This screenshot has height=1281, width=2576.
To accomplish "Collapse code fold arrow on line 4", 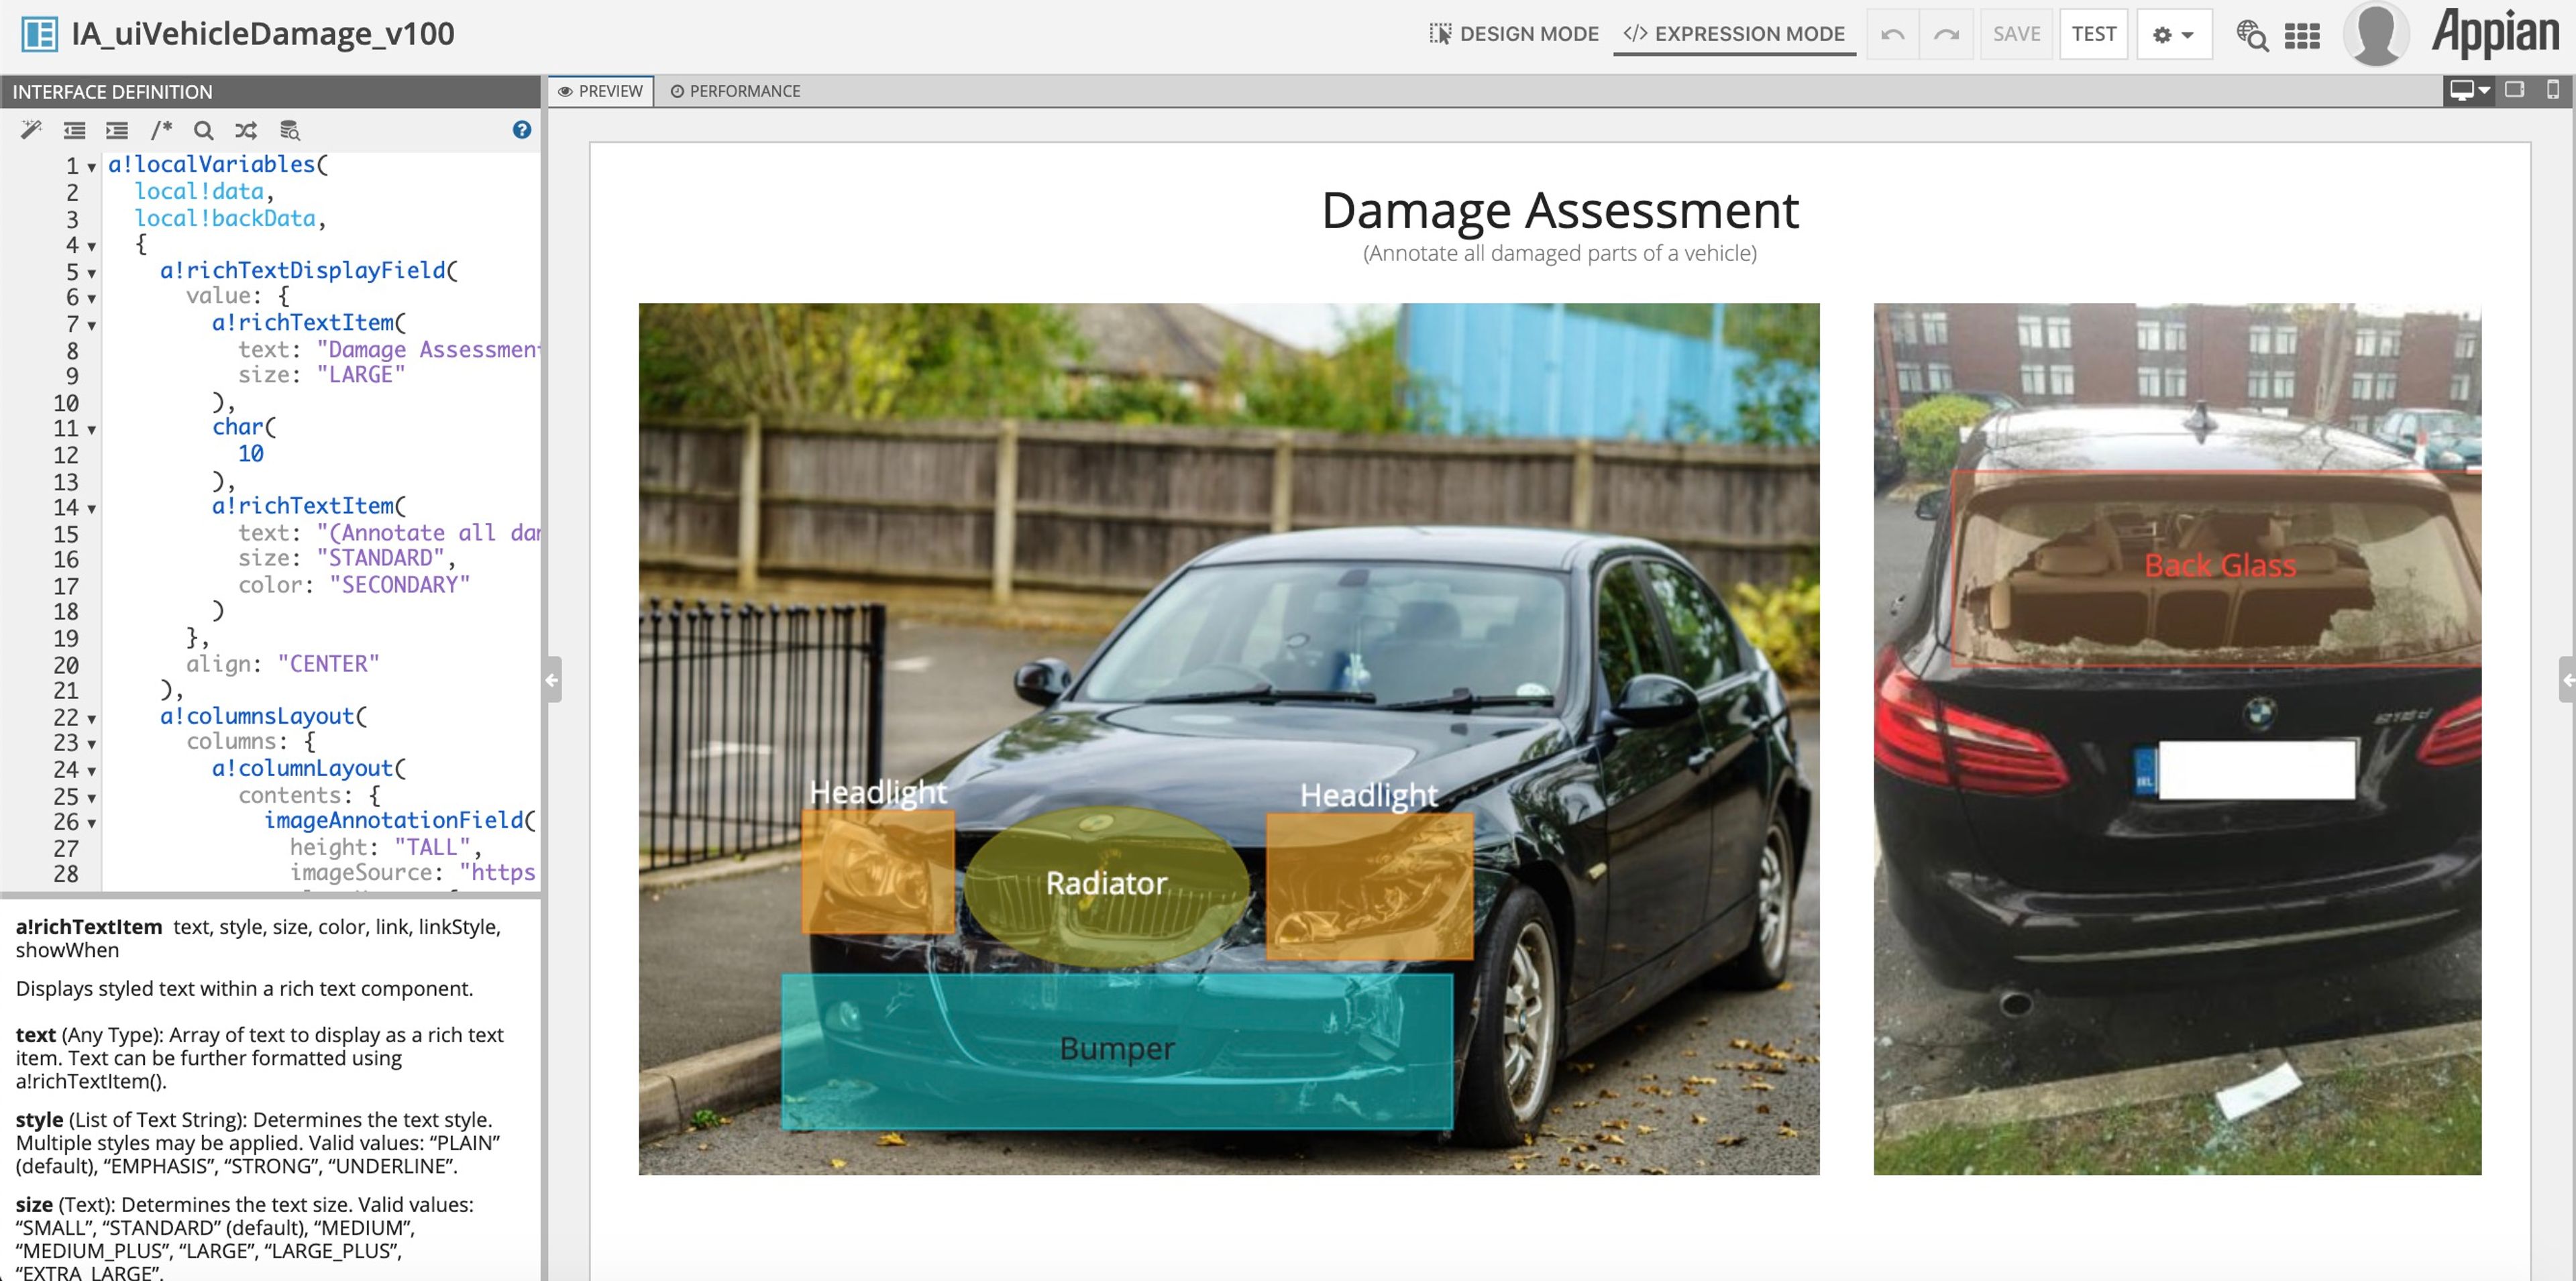I will tap(92, 246).
